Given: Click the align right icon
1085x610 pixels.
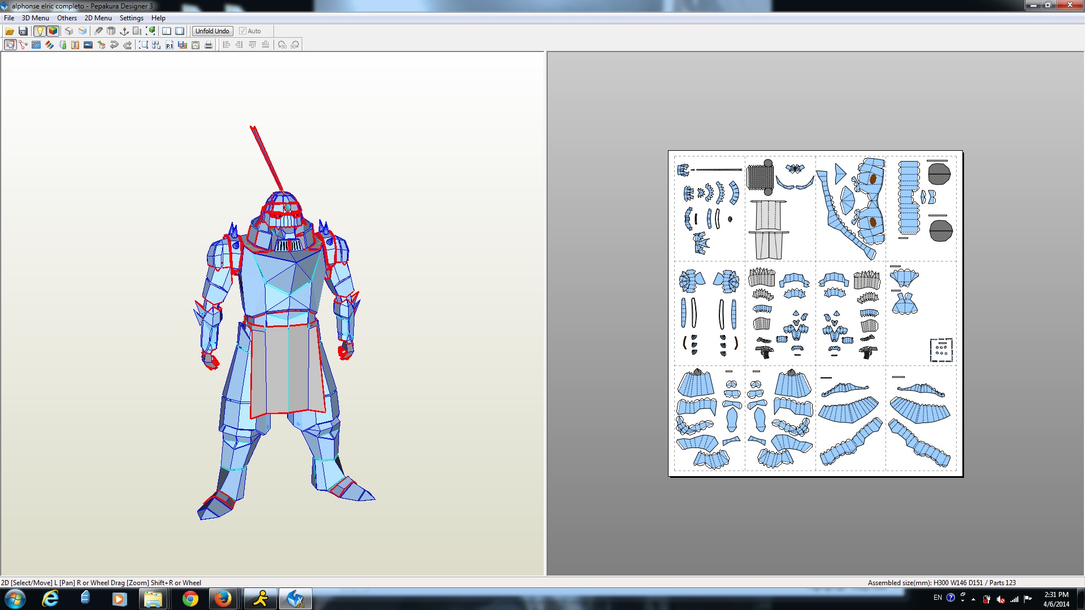Looking at the screenshot, I should tap(240, 45).
